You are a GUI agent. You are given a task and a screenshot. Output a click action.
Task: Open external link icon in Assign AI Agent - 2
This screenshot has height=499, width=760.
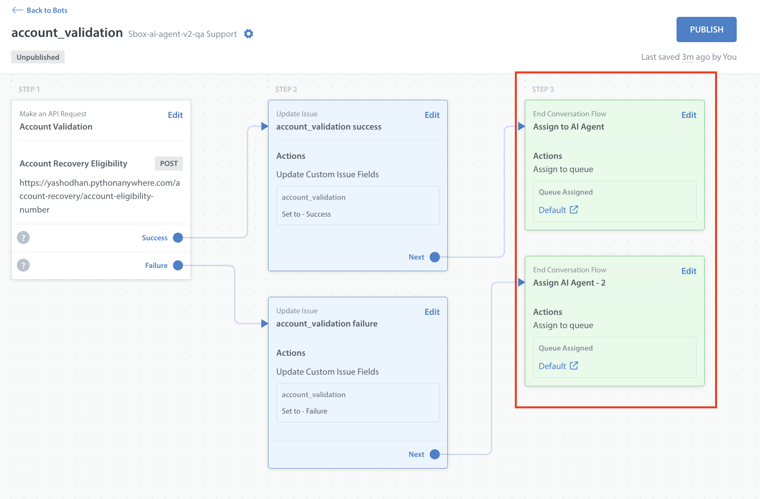[x=574, y=365]
